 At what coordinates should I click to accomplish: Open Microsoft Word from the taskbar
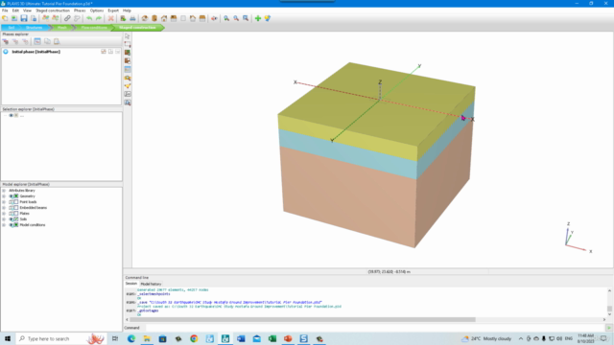[241, 338]
